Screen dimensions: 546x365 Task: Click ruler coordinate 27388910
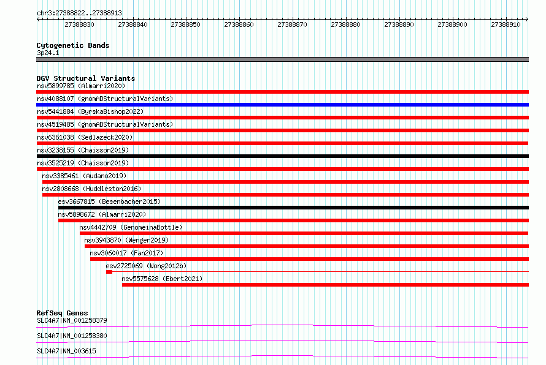click(x=506, y=24)
